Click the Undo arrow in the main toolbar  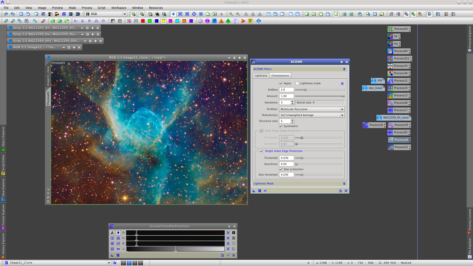pyautogui.click(x=6, y=14)
